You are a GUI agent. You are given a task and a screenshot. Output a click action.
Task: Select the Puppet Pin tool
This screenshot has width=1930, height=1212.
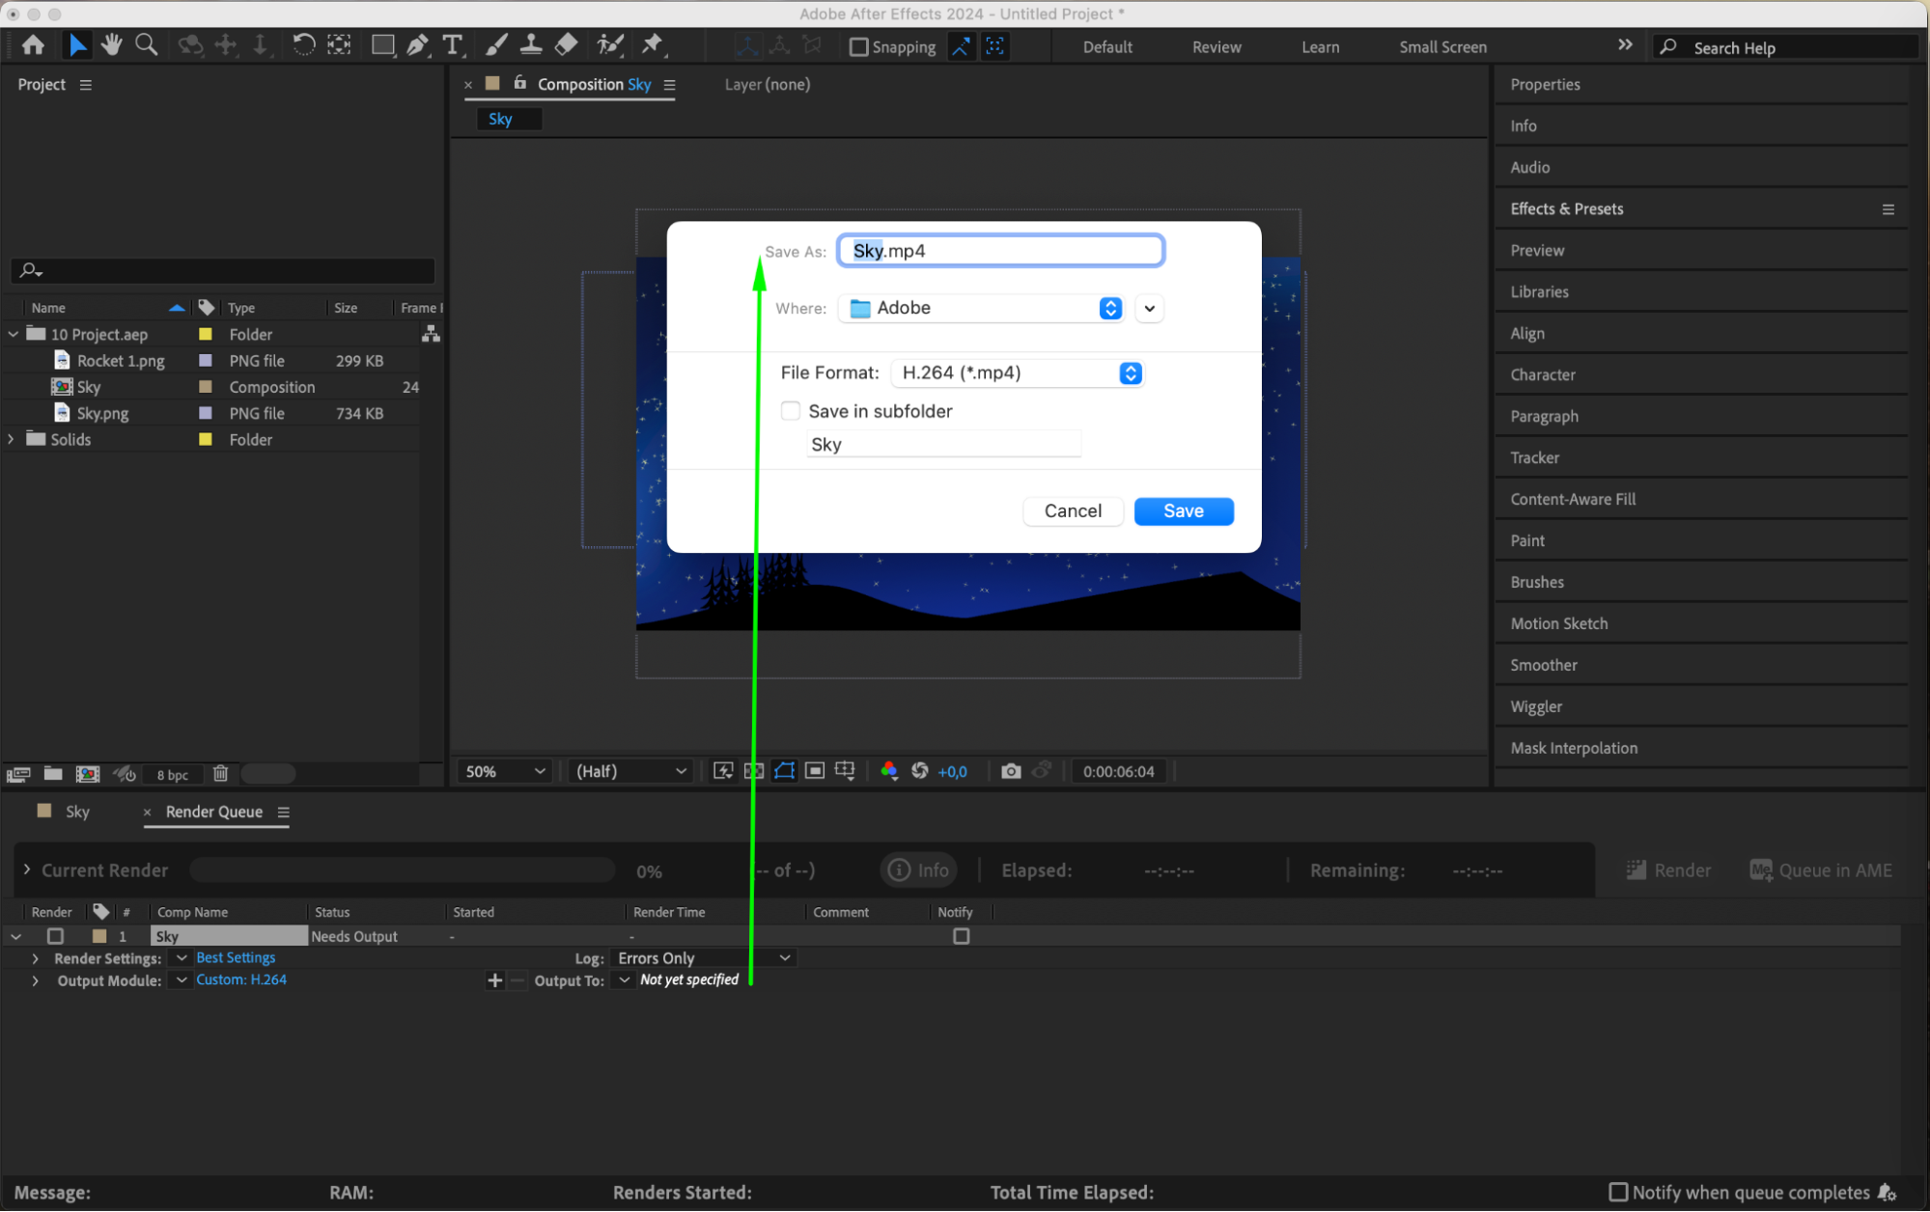pyautogui.click(x=653, y=44)
